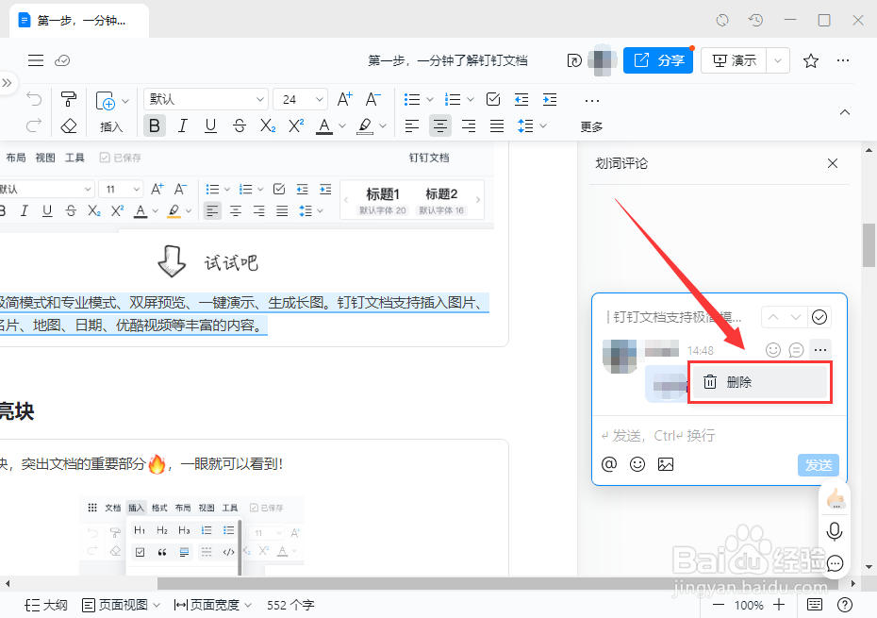The image size is (877, 618).
Task: Select 删除 to delete the comment
Action: tap(759, 382)
